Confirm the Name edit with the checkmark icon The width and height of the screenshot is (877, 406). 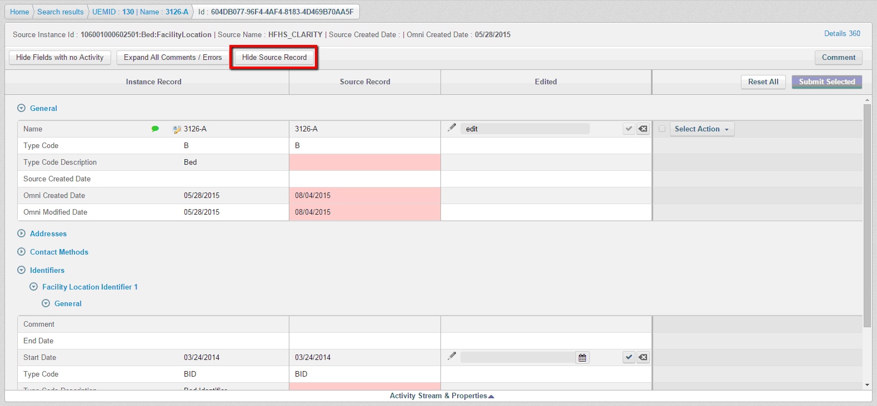coord(629,129)
